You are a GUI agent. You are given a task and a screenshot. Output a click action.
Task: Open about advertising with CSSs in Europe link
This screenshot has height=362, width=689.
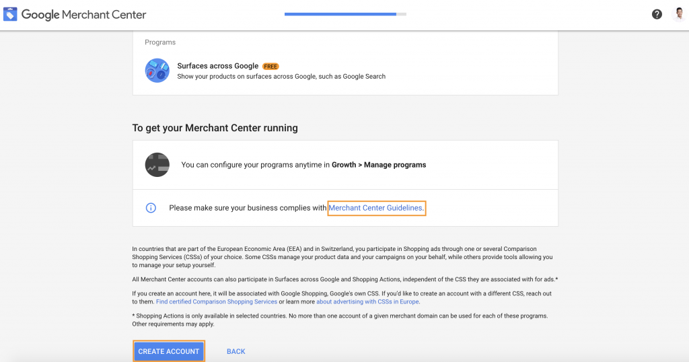pos(367,302)
